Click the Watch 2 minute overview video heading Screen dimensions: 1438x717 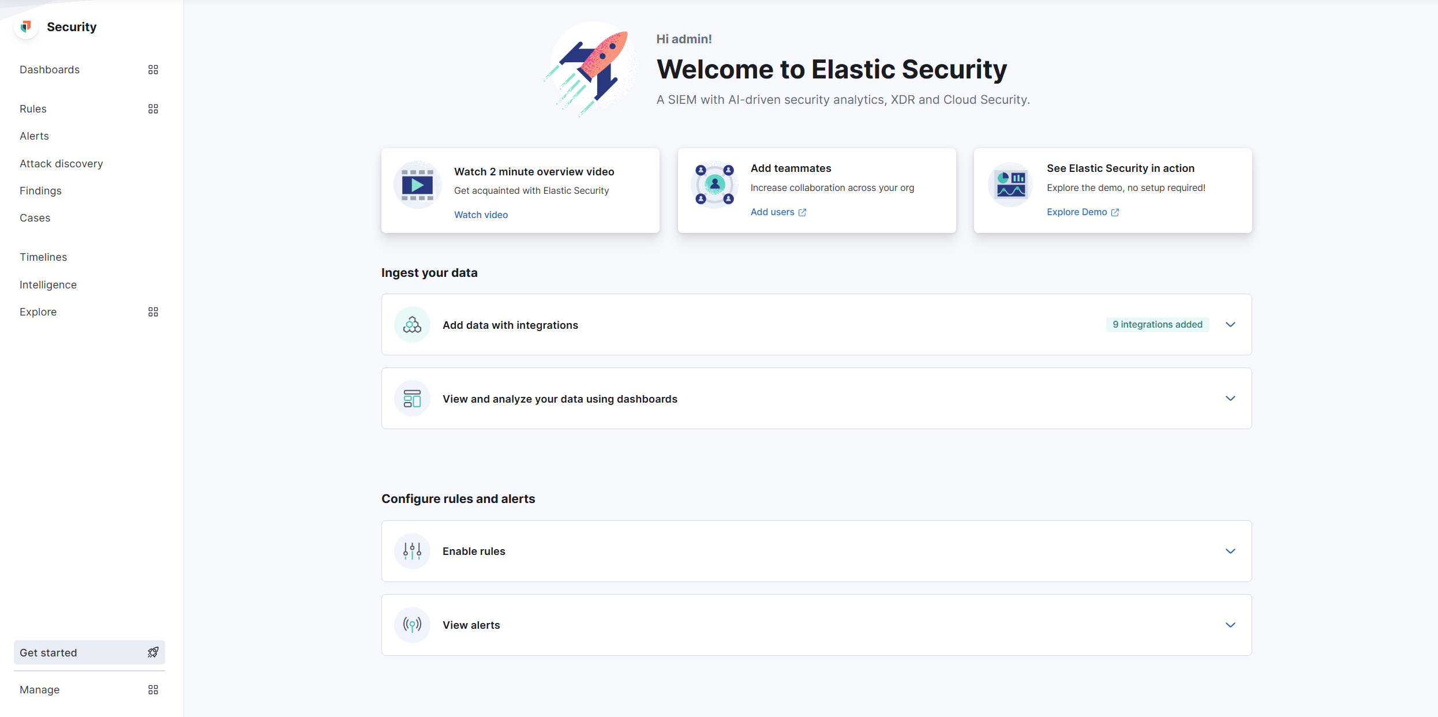click(534, 172)
